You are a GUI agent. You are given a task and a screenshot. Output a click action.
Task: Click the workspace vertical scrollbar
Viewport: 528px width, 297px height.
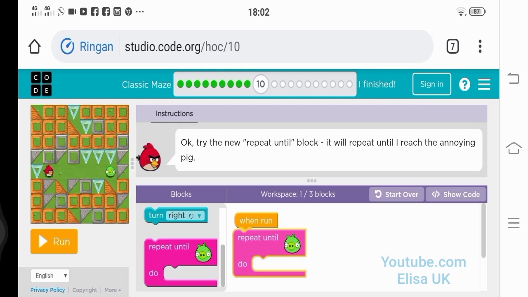pyautogui.click(x=483, y=231)
